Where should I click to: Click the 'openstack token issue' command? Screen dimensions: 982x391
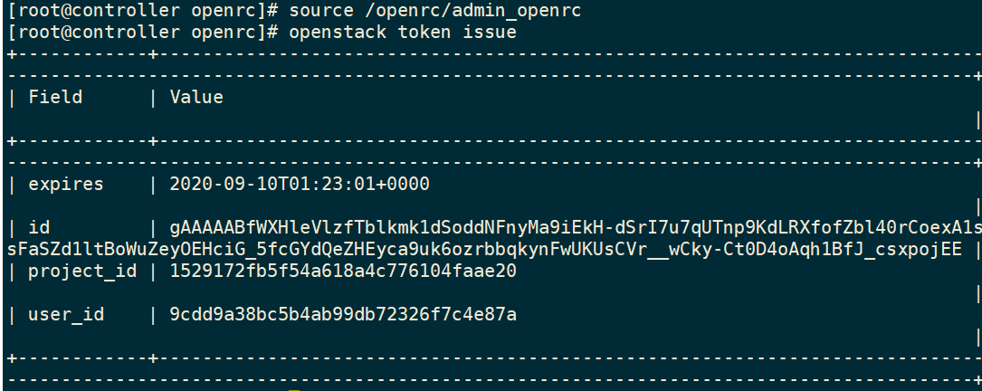[403, 32]
